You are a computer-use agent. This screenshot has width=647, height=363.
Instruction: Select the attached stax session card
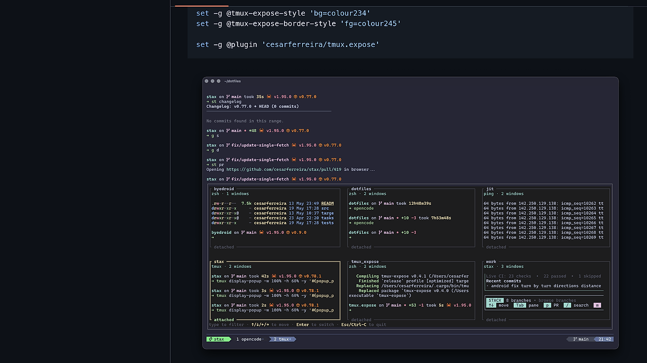point(275,290)
